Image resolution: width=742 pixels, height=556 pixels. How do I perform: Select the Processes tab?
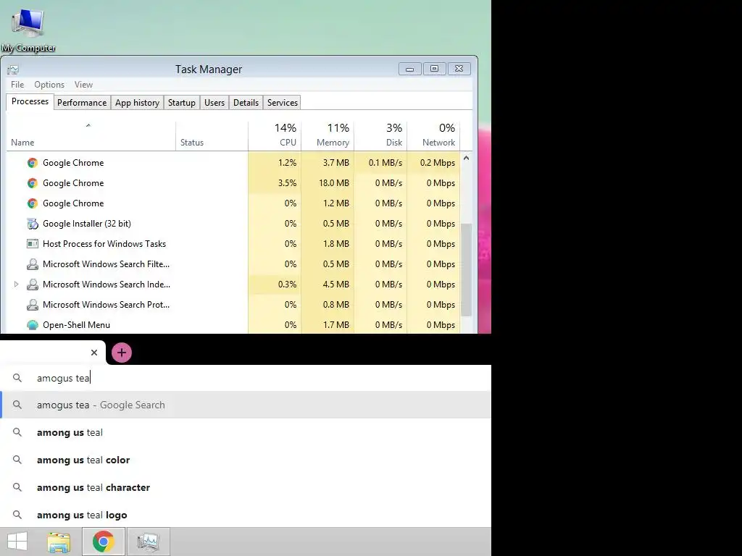(30, 101)
